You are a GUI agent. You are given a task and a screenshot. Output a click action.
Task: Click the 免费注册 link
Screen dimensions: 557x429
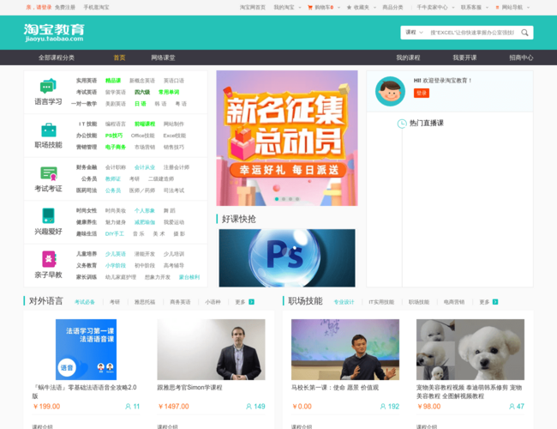[65, 7]
